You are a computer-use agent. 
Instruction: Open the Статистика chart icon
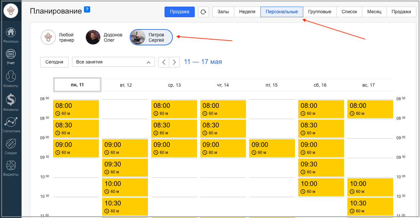pos(11,122)
